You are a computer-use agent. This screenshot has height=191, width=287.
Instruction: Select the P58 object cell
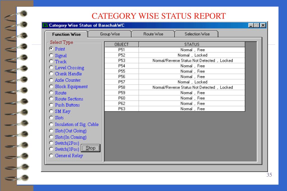coord(121,87)
